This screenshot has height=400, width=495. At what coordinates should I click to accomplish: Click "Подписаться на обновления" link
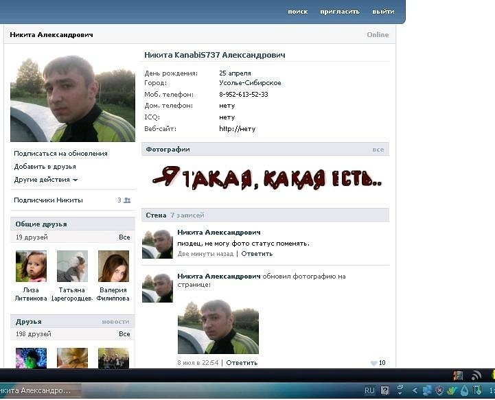(60, 154)
